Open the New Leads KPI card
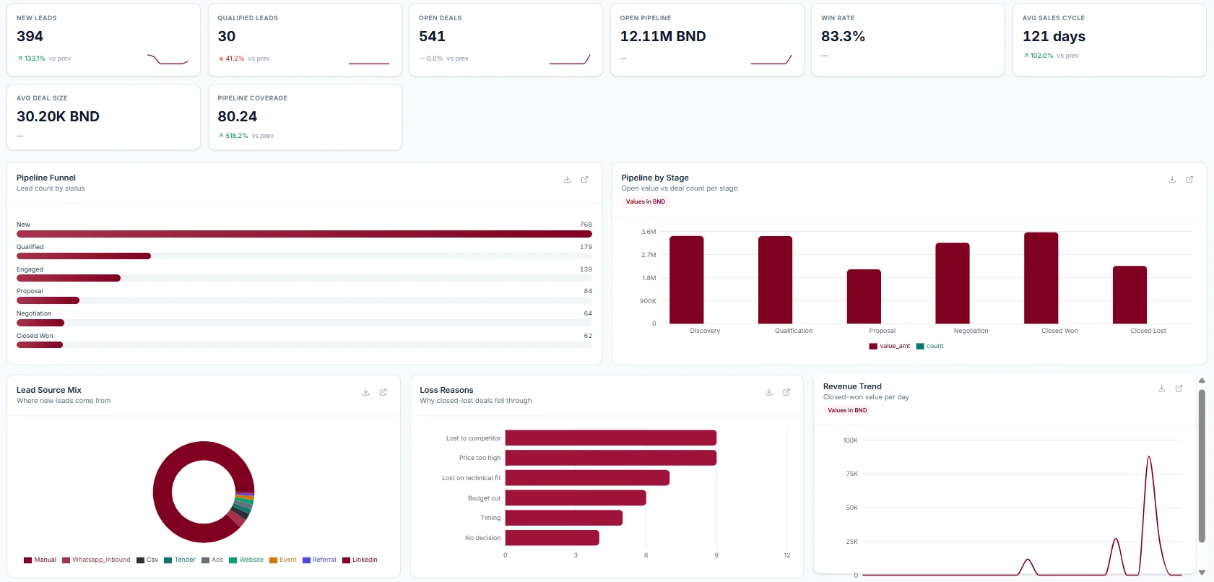Screen dimensions: 1214x582 (103, 40)
